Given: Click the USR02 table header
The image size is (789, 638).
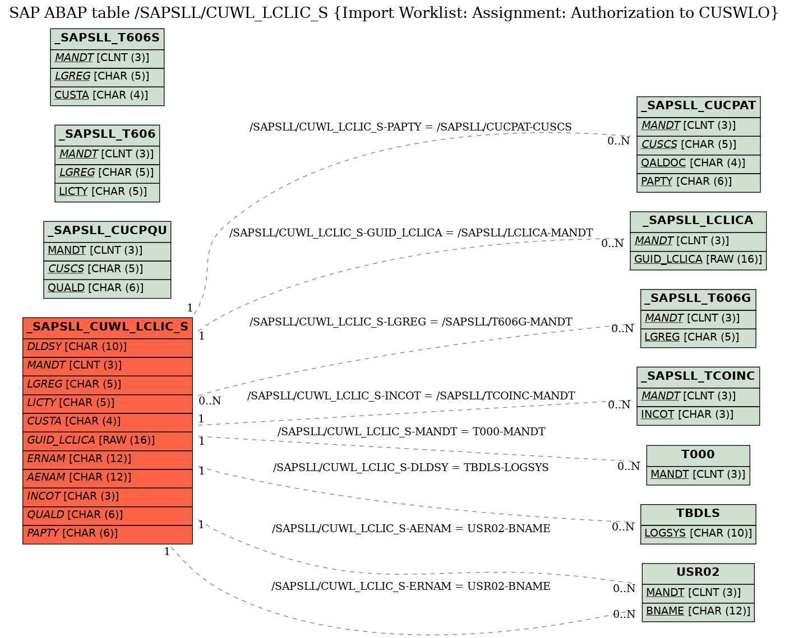Looking at the screenshot, I should (698, 573).
